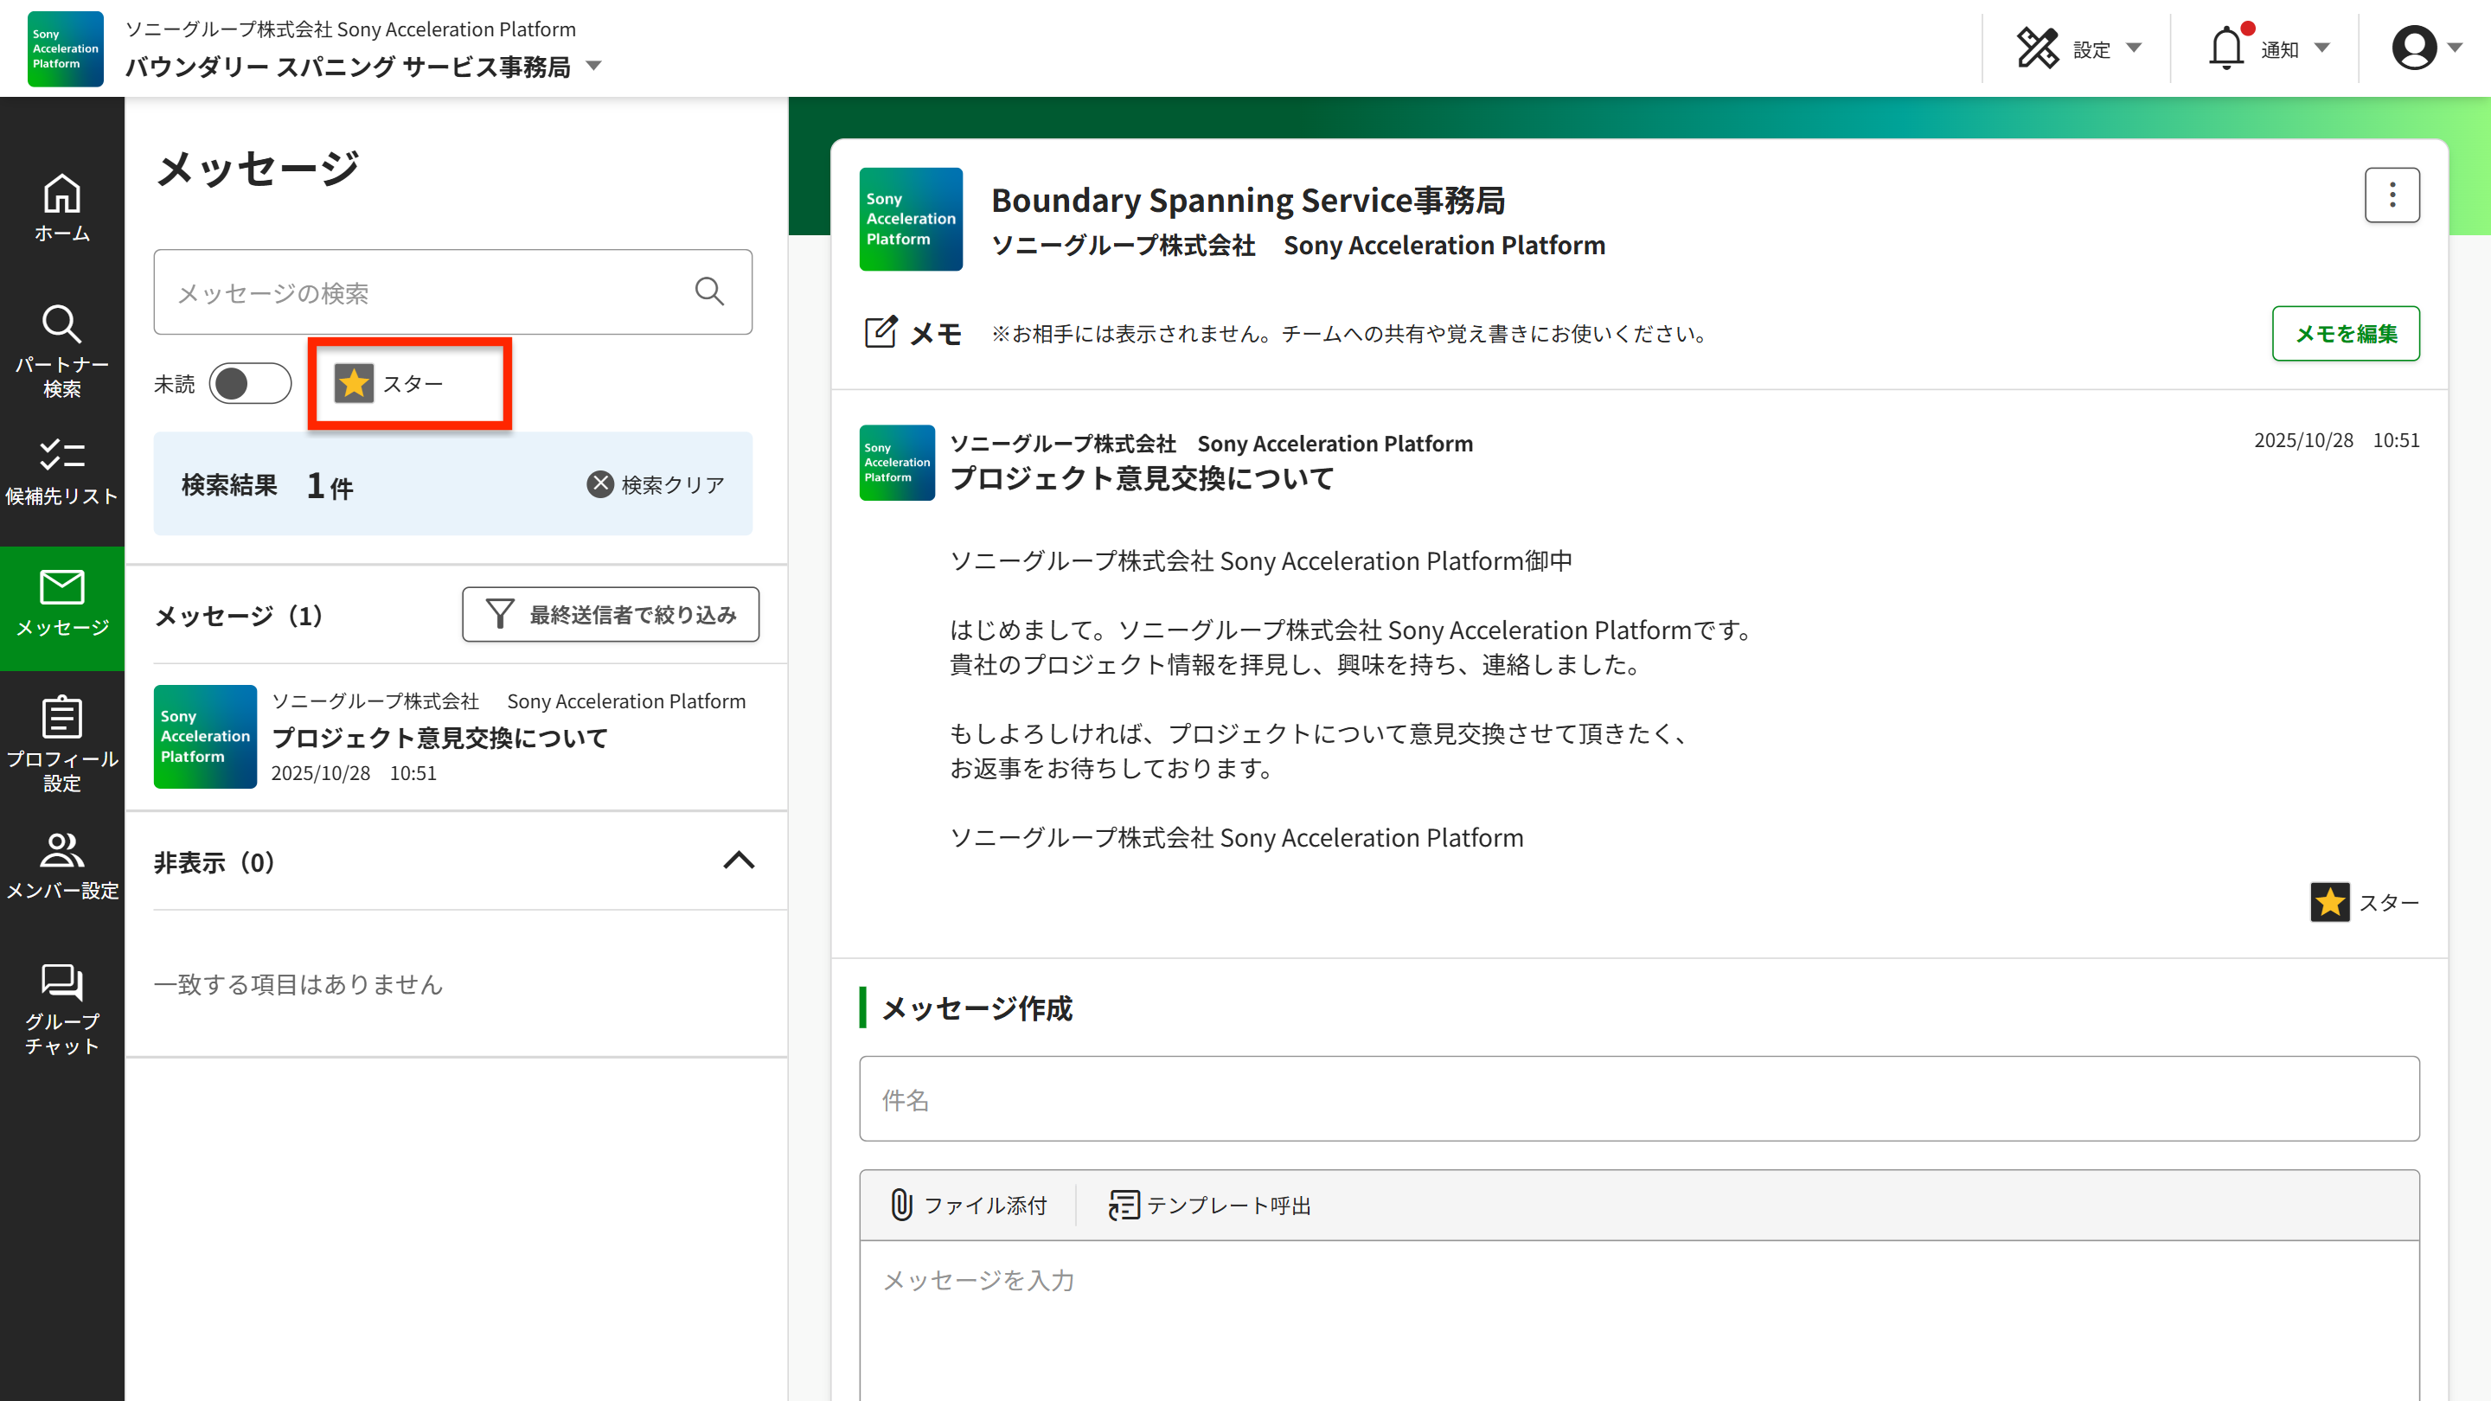Go to Partner search in sidebar

coord(62,349)
